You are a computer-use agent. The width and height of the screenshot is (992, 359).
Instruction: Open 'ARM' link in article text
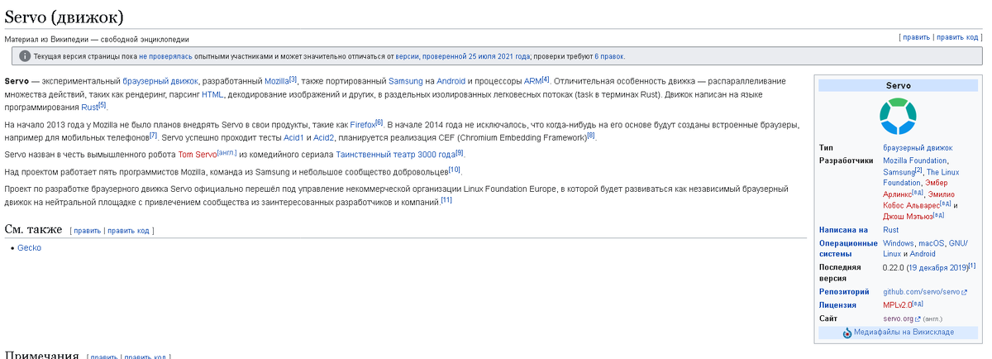click(532, 81)
